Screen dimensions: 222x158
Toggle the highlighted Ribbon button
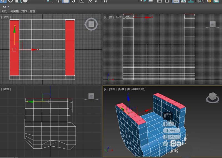pyautogui.click(x=176, y=1)
